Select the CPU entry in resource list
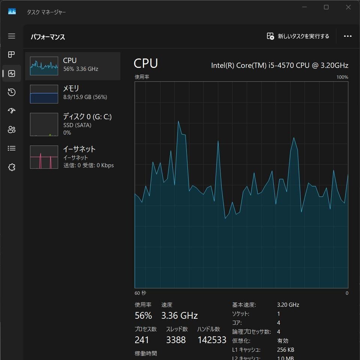Viewport: 360px width, 360px height. [x=73, y=66]
